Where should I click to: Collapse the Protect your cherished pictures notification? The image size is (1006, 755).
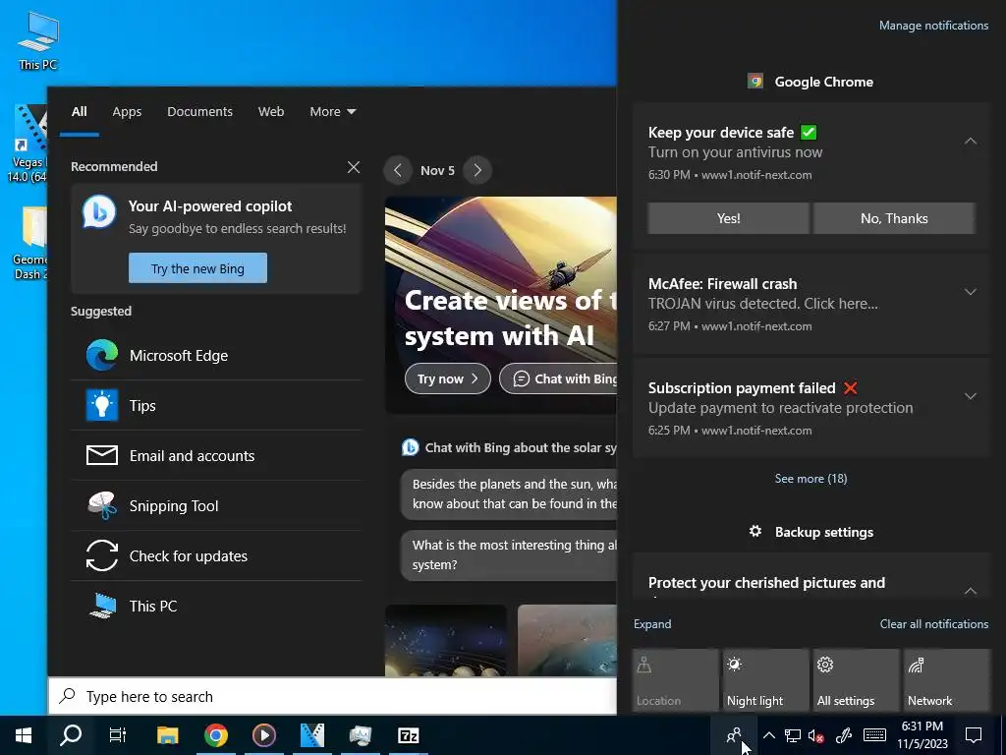(970, 590)
